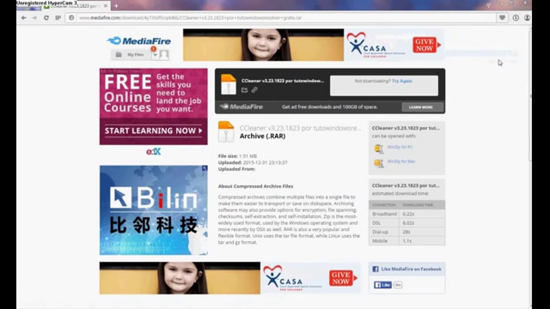Click the orange notification badge

153,49
